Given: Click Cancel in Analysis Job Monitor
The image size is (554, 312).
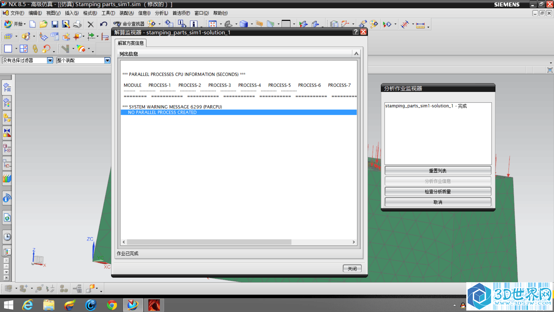Looking at the screenshot, I should [x=438, y=202].
